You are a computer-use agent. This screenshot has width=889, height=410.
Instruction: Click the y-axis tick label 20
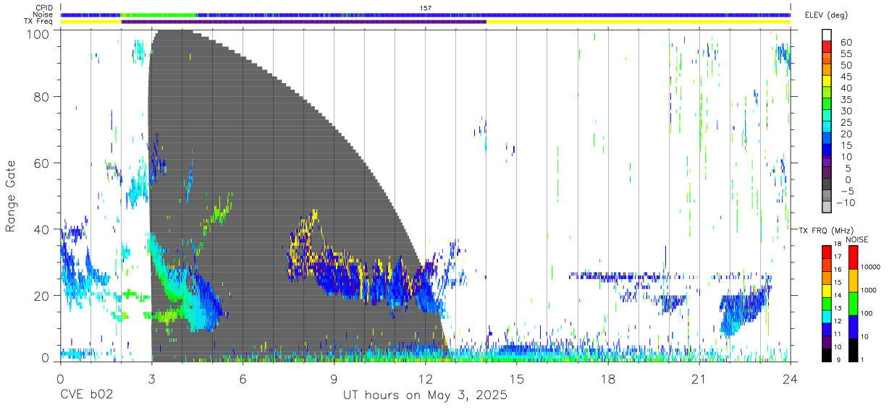coord(41,295)
